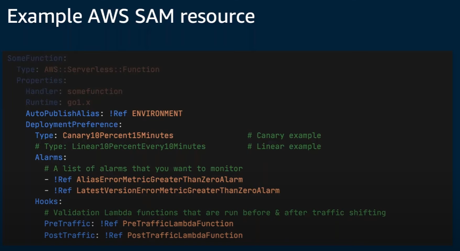Viewport: 460px width, 251px height.
Task: Click the "Validation Lambda functions" comment
Action: 215,213
